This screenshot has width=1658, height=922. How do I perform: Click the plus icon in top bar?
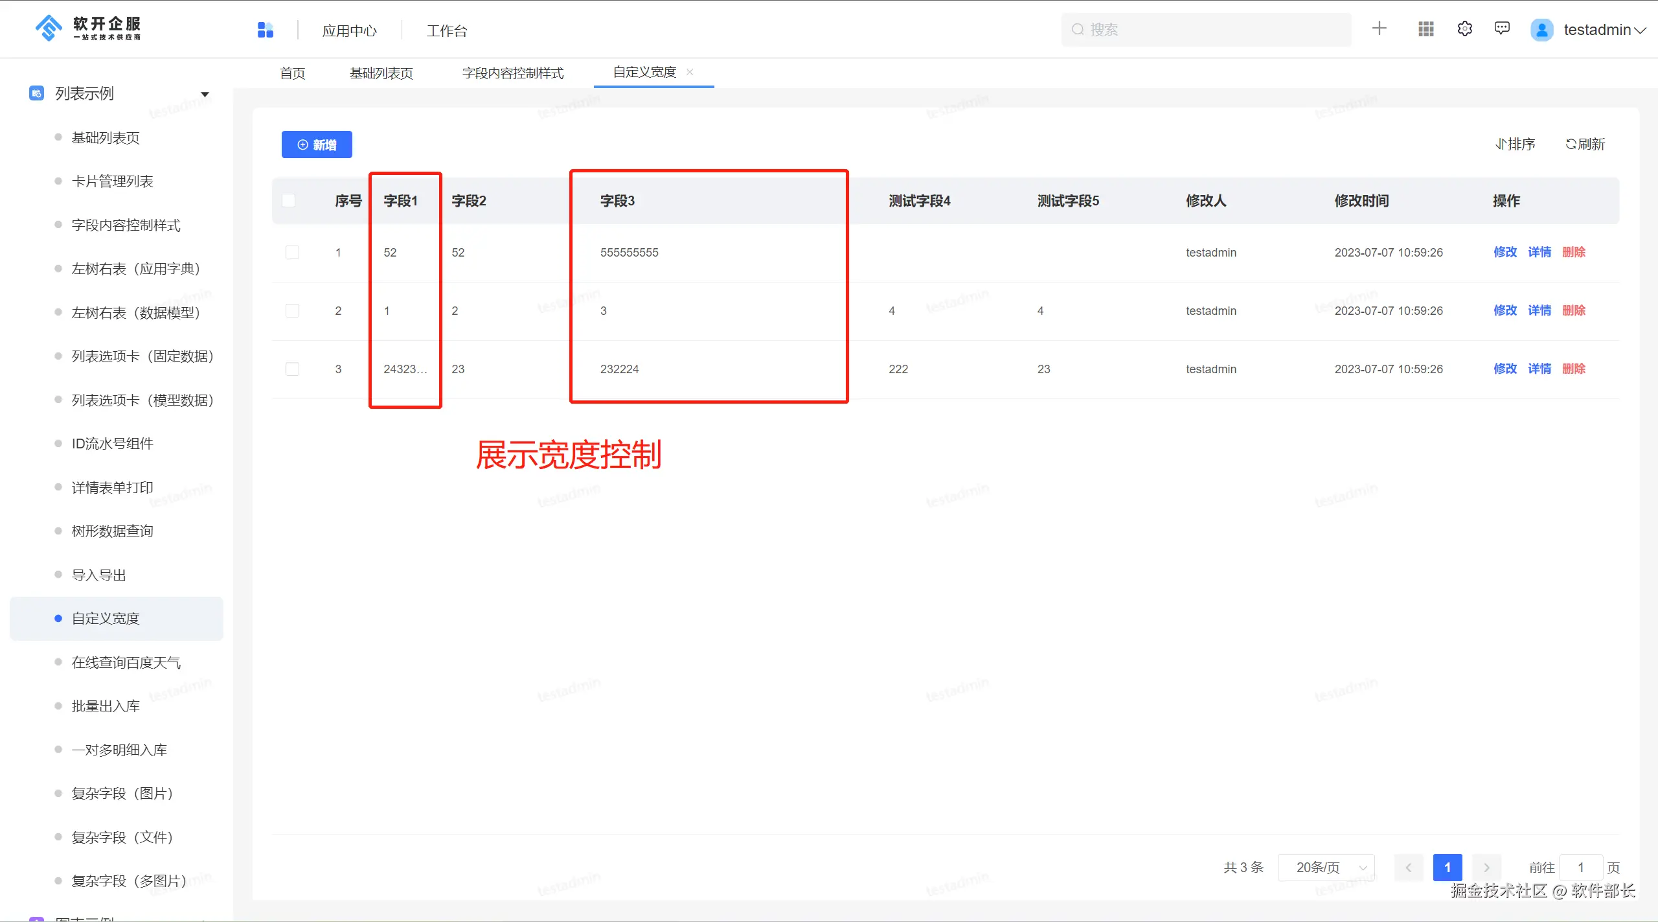pos(1379,29)
